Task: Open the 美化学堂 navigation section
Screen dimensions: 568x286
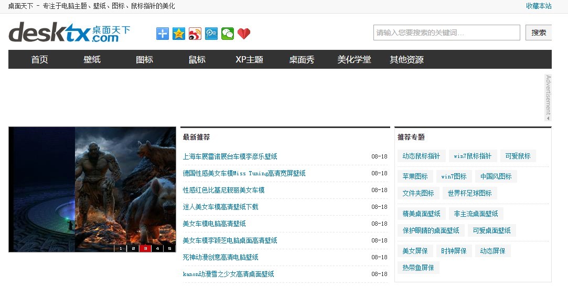Action: (x=354, y=59)
